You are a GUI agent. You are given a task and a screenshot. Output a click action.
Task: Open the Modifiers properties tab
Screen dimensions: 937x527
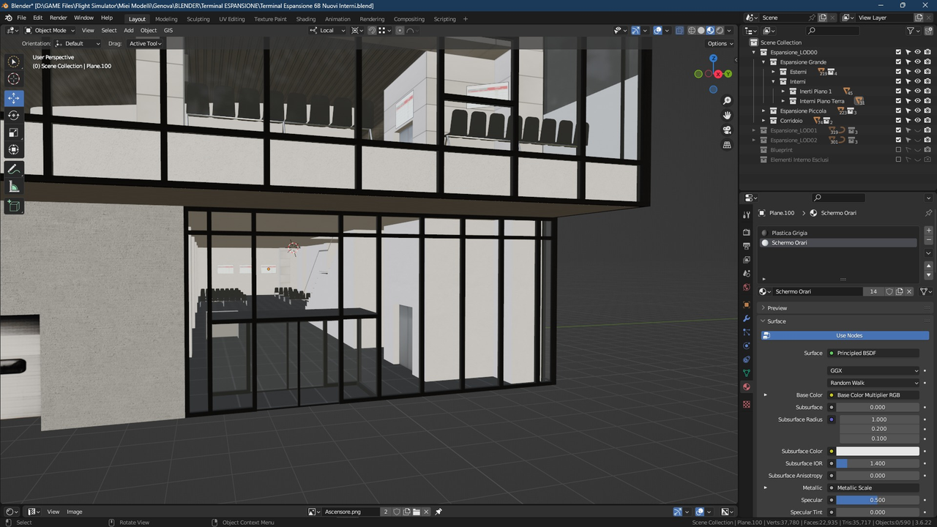coord(747,318)
